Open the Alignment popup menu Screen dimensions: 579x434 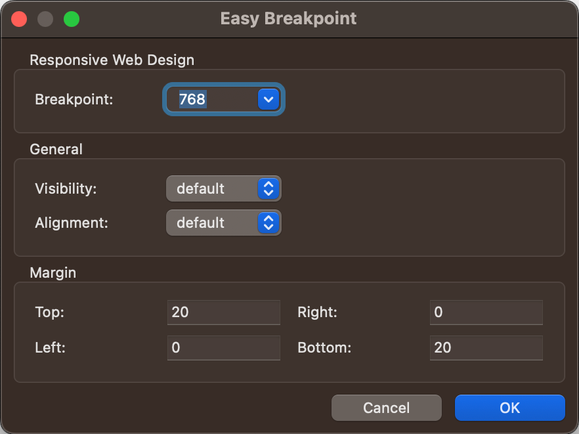click(x=224, y=223)
